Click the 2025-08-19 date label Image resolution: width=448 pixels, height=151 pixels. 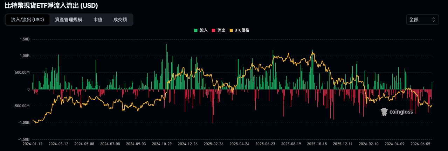point(291,144)
